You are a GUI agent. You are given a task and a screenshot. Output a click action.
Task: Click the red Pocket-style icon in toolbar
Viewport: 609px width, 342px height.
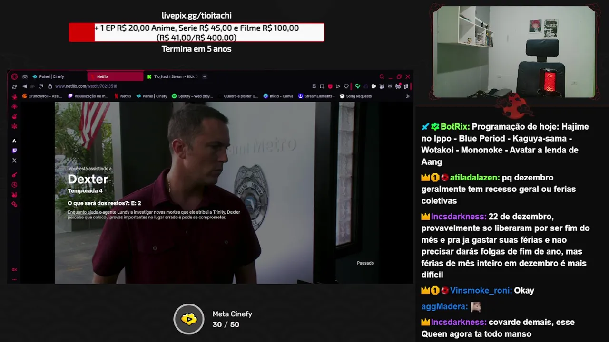point(330,86)
